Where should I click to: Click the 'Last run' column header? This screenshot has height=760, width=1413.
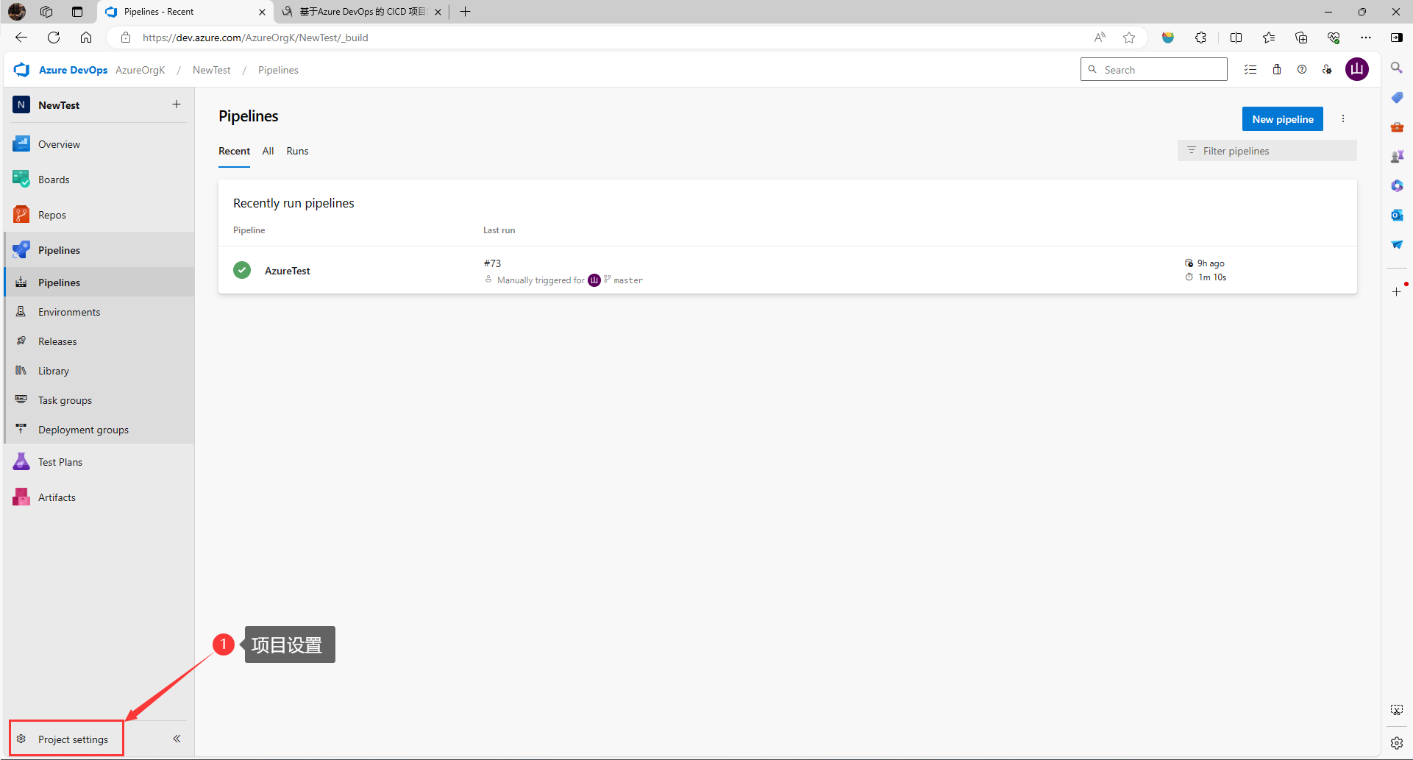(499, 230)
